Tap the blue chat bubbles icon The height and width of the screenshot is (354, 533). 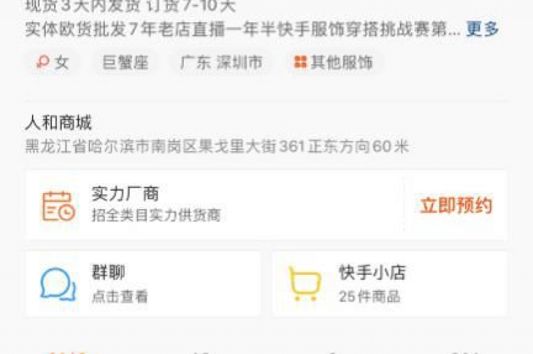pyautogui.click(x=58, y=285)
